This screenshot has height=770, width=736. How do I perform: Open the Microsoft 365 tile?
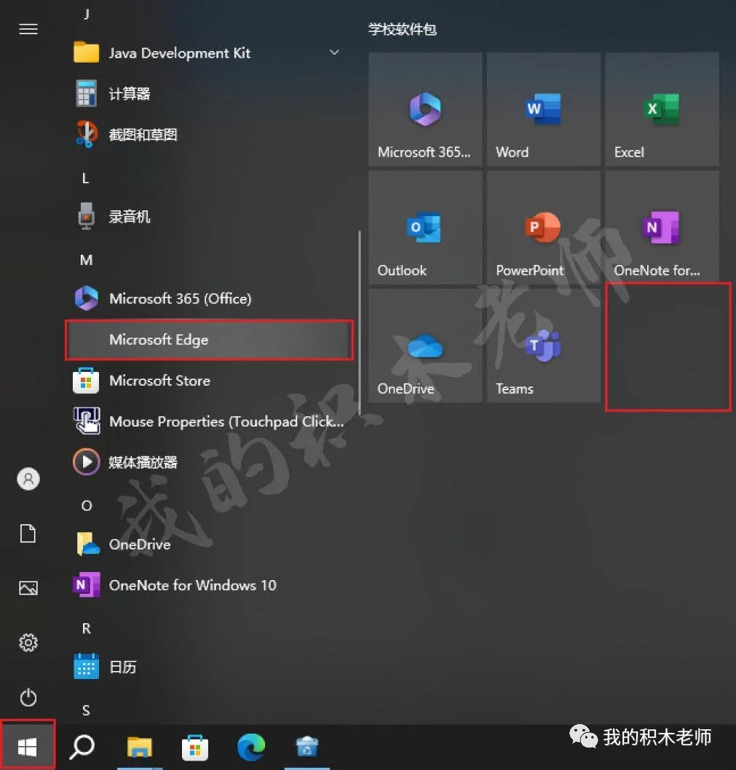(425, 109)
